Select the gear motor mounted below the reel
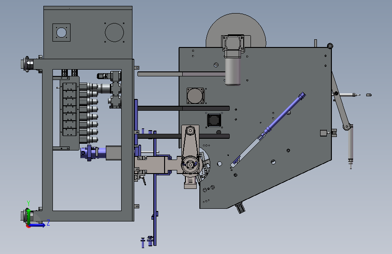The image size is (392, 254). tap(233, 60)
